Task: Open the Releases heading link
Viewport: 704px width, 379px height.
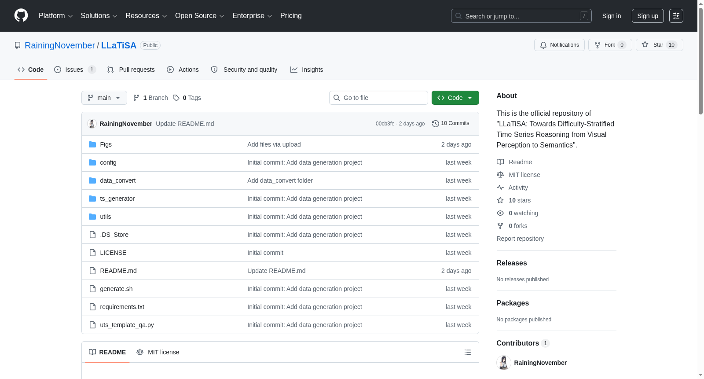Action: pyautogui.click(x=512, y=263)
